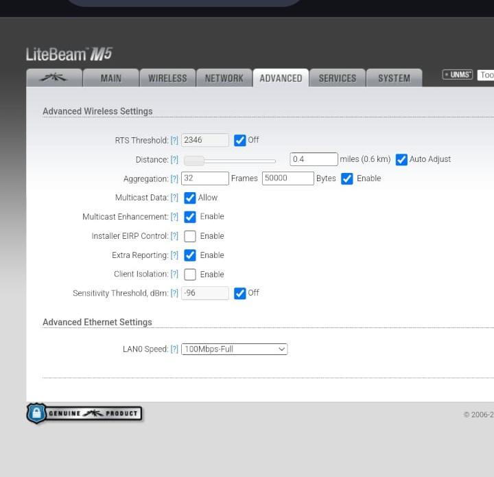Select the ADVANCED tab
Screen dimensions: 494x477
[x=281, y=78]
